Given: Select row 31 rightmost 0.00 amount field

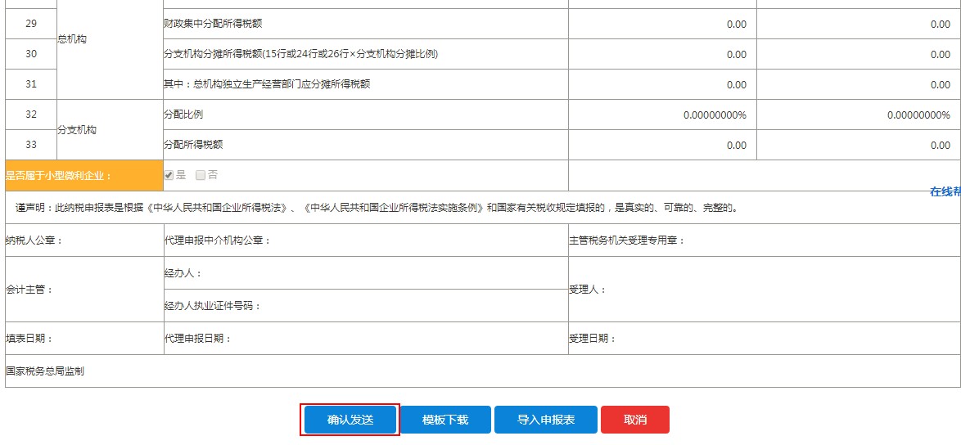Looking at the screenshot, I should click(858, 85).
